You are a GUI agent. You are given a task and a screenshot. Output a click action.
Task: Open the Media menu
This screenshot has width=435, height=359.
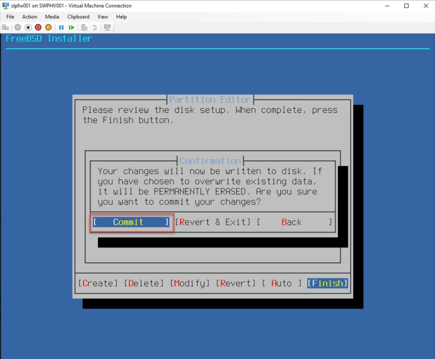(52, 17)
